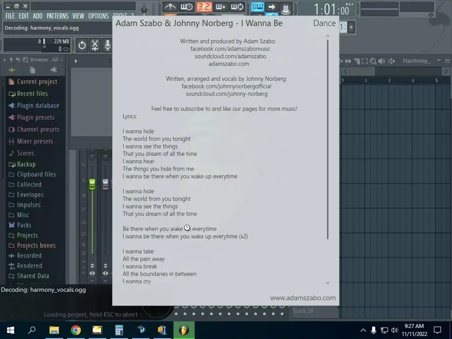Open the PATTERNS menu
The height and width of the screenshot is (339, 452).
click(x=58, y=16)
